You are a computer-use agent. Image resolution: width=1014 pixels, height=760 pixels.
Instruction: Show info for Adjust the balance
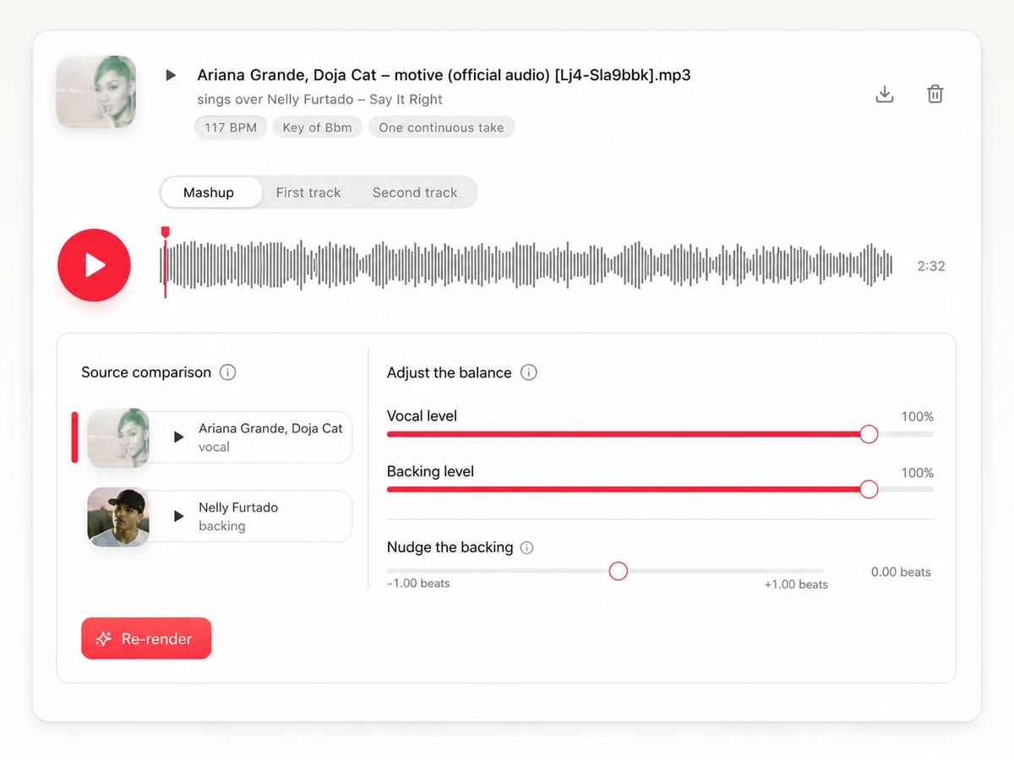tap(529, 372)
